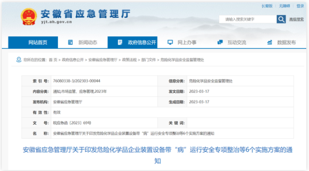This screenshot has height=171, width=309.
Task: Open 高级搜索 advanced search
Action: 297,19
